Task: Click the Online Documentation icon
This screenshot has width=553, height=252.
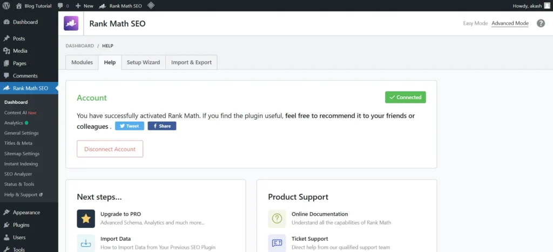Action: click(x=277, y=219)
